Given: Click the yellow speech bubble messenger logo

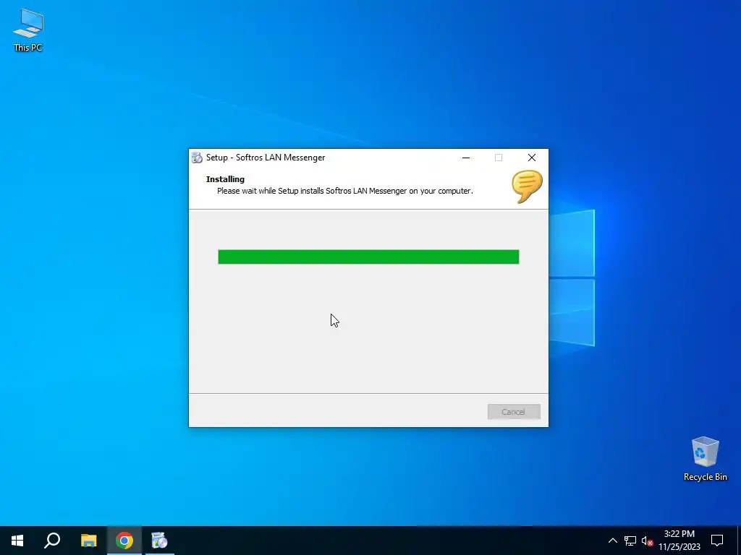Looking at the screenshot, I should click(527, 187).
